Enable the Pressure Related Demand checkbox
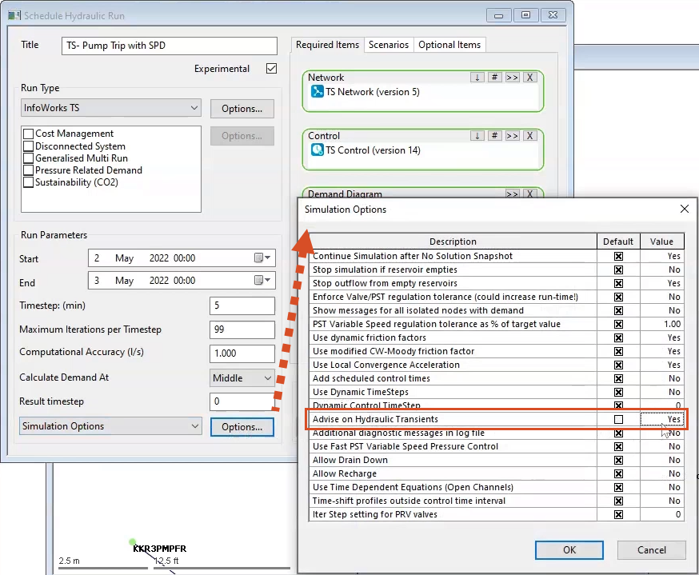This screenshot has width=699, height=575. (29, 170)
